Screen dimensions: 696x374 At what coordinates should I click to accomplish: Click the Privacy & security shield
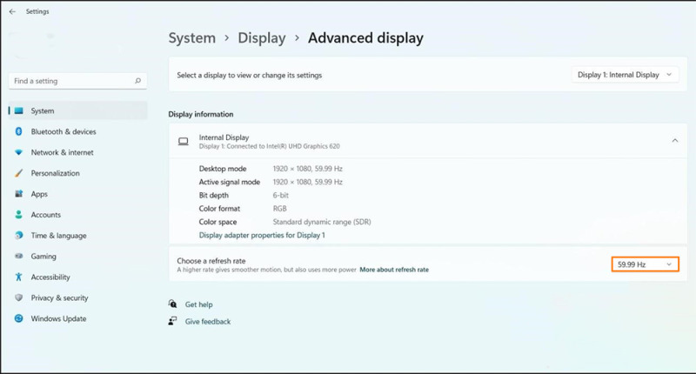(x=18, y=298)
